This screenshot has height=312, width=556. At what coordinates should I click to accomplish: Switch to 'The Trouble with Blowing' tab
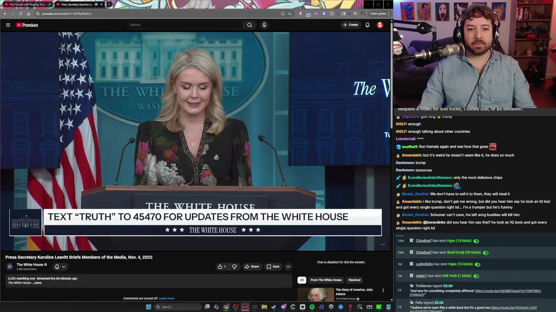(x=27, y=4)
